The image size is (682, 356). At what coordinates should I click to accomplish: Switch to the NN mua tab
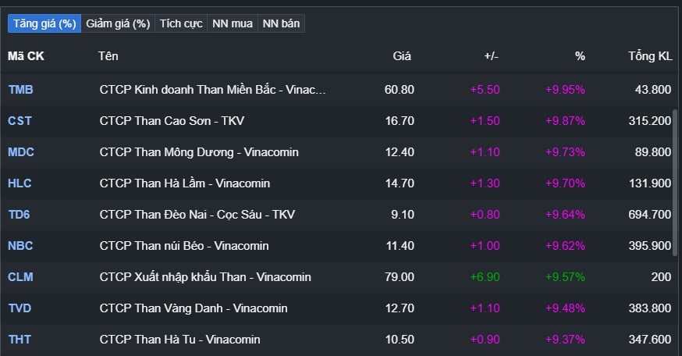pyautogui.click(x=233, y=23)
